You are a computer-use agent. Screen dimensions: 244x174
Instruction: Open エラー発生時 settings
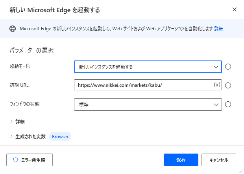[x=30, y=160]
